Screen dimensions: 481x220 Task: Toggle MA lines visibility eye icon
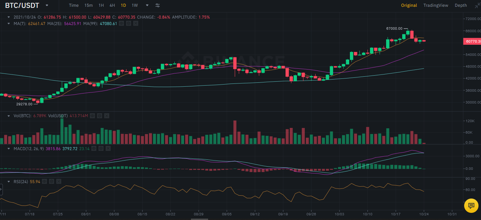point(121,23)
